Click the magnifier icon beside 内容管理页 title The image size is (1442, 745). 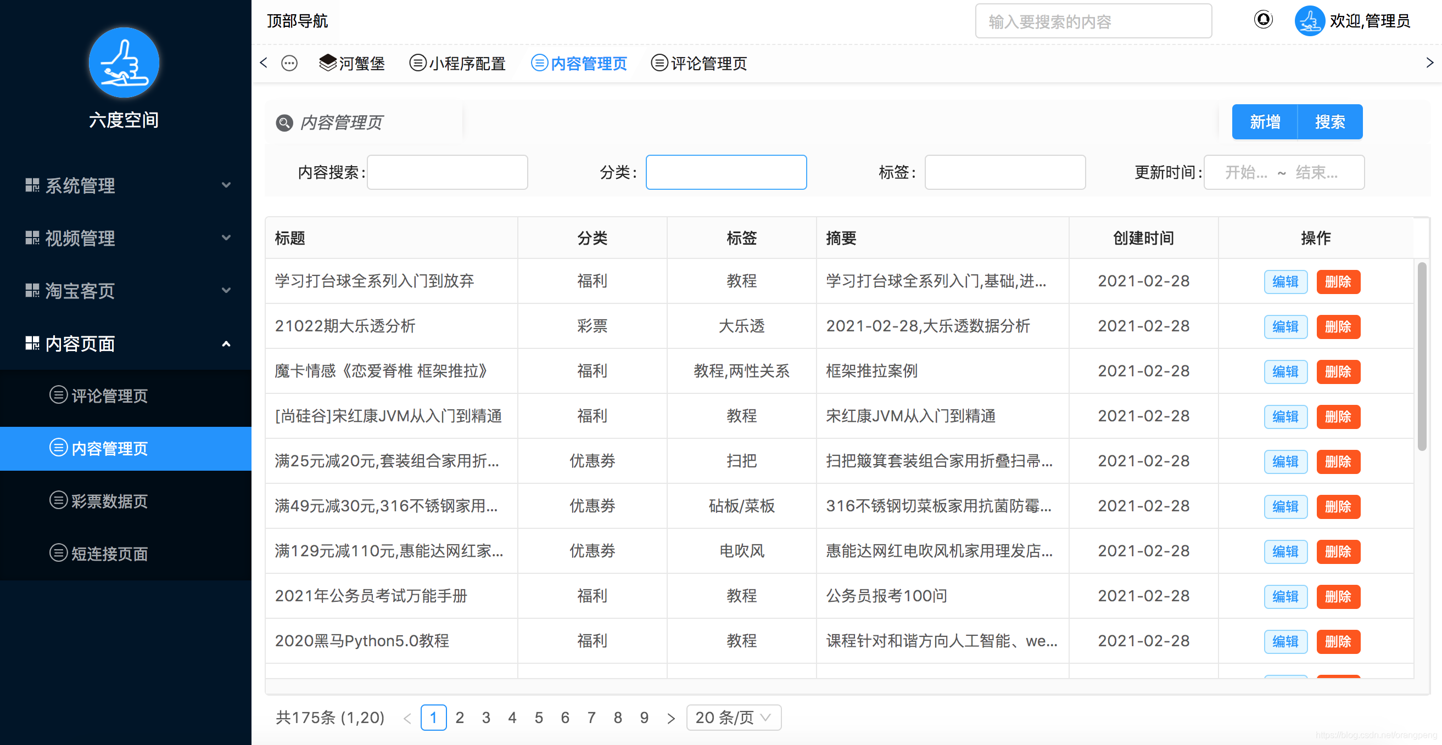[284, 122]
